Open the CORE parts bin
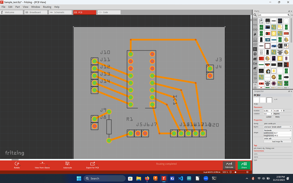This screenshot has width=293, height=183. [x=255, y=20]
